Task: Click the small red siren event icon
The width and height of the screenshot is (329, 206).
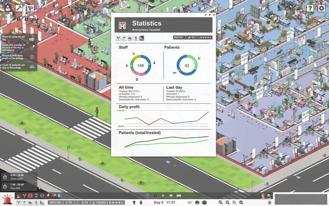Action: (19, 196)
